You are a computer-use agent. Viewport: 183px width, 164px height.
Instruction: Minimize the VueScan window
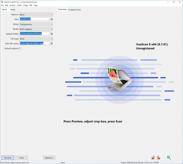[168, 2]
